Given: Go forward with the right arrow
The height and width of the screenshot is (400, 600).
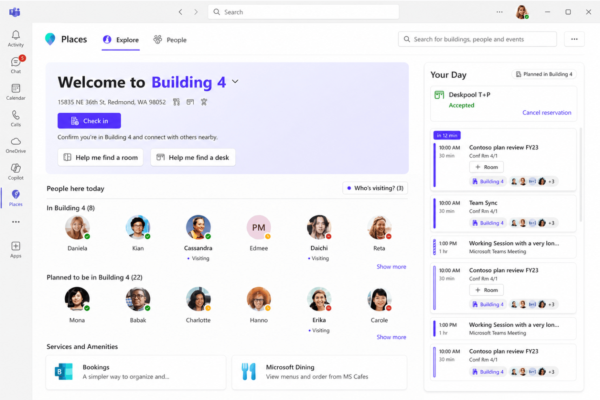Looking at the screenshot, I should click(x=196, y=12).
